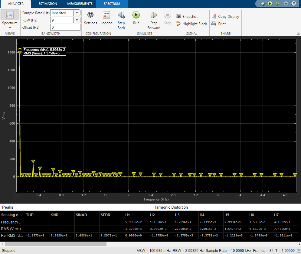Click the Step Forward icon
This screenshot has width=301, height=254.
coord(154,15)
